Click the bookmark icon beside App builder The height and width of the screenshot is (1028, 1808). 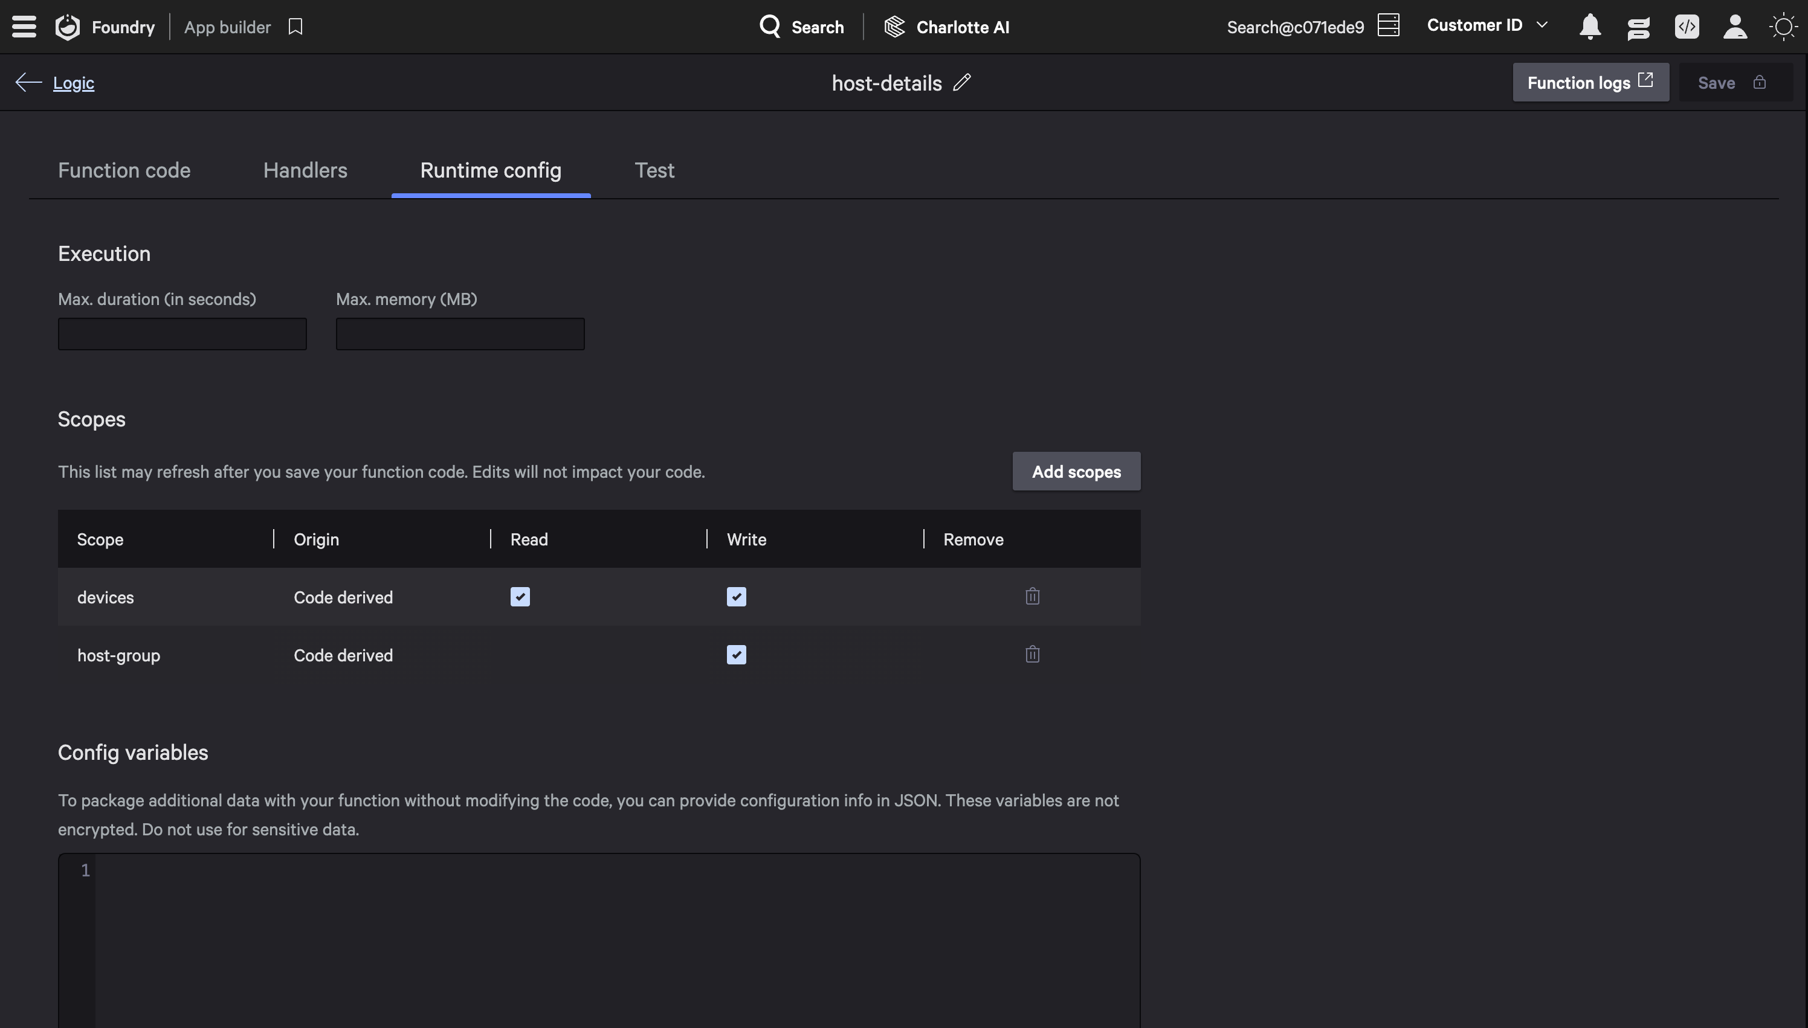click(x=295, y=27)
